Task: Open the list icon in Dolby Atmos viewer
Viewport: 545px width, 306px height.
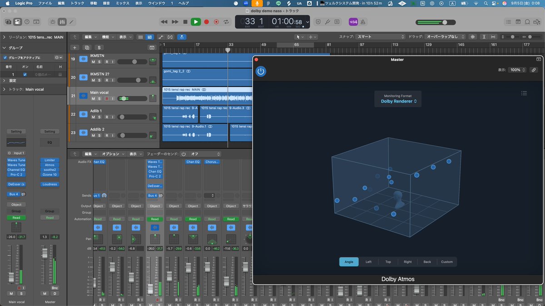Action: [x=524, y=93]
